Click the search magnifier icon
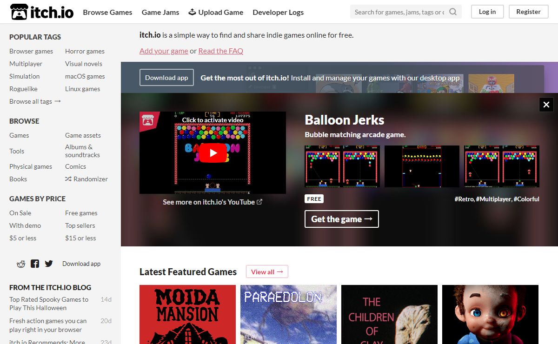 coord(453,12)
